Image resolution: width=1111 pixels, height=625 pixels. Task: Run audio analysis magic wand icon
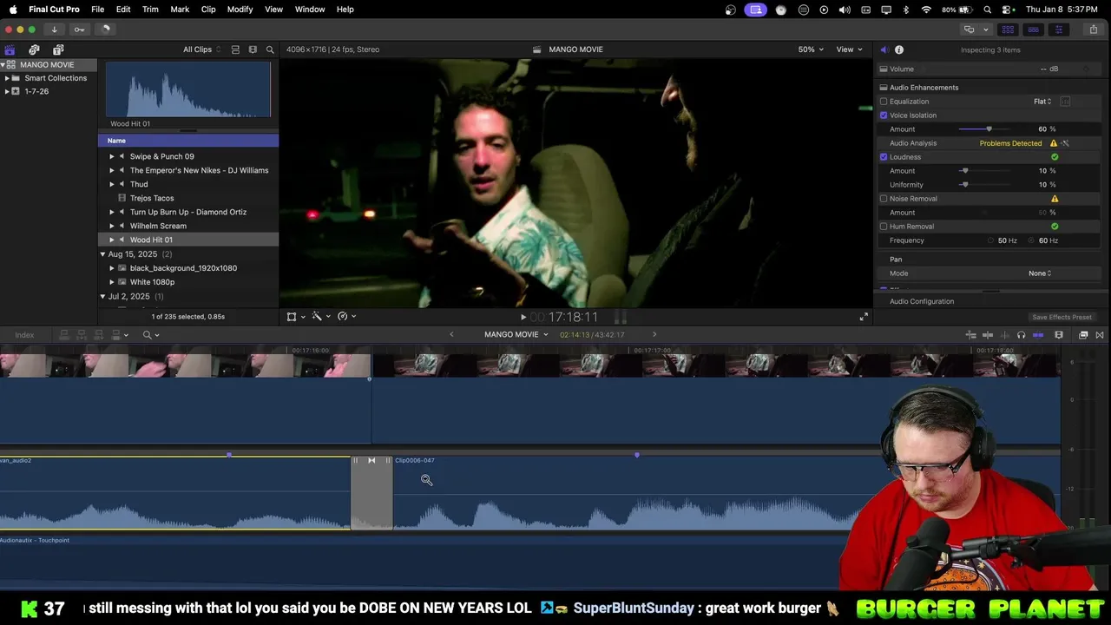(1066, 143)
